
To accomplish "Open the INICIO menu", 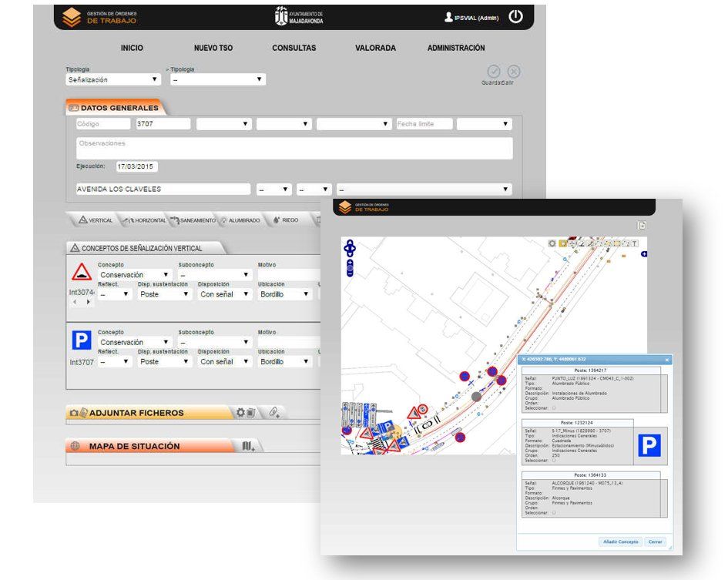I will pos(132,48).
